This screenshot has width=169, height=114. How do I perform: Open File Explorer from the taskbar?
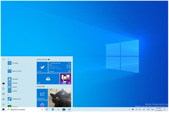tap(58, 109)
